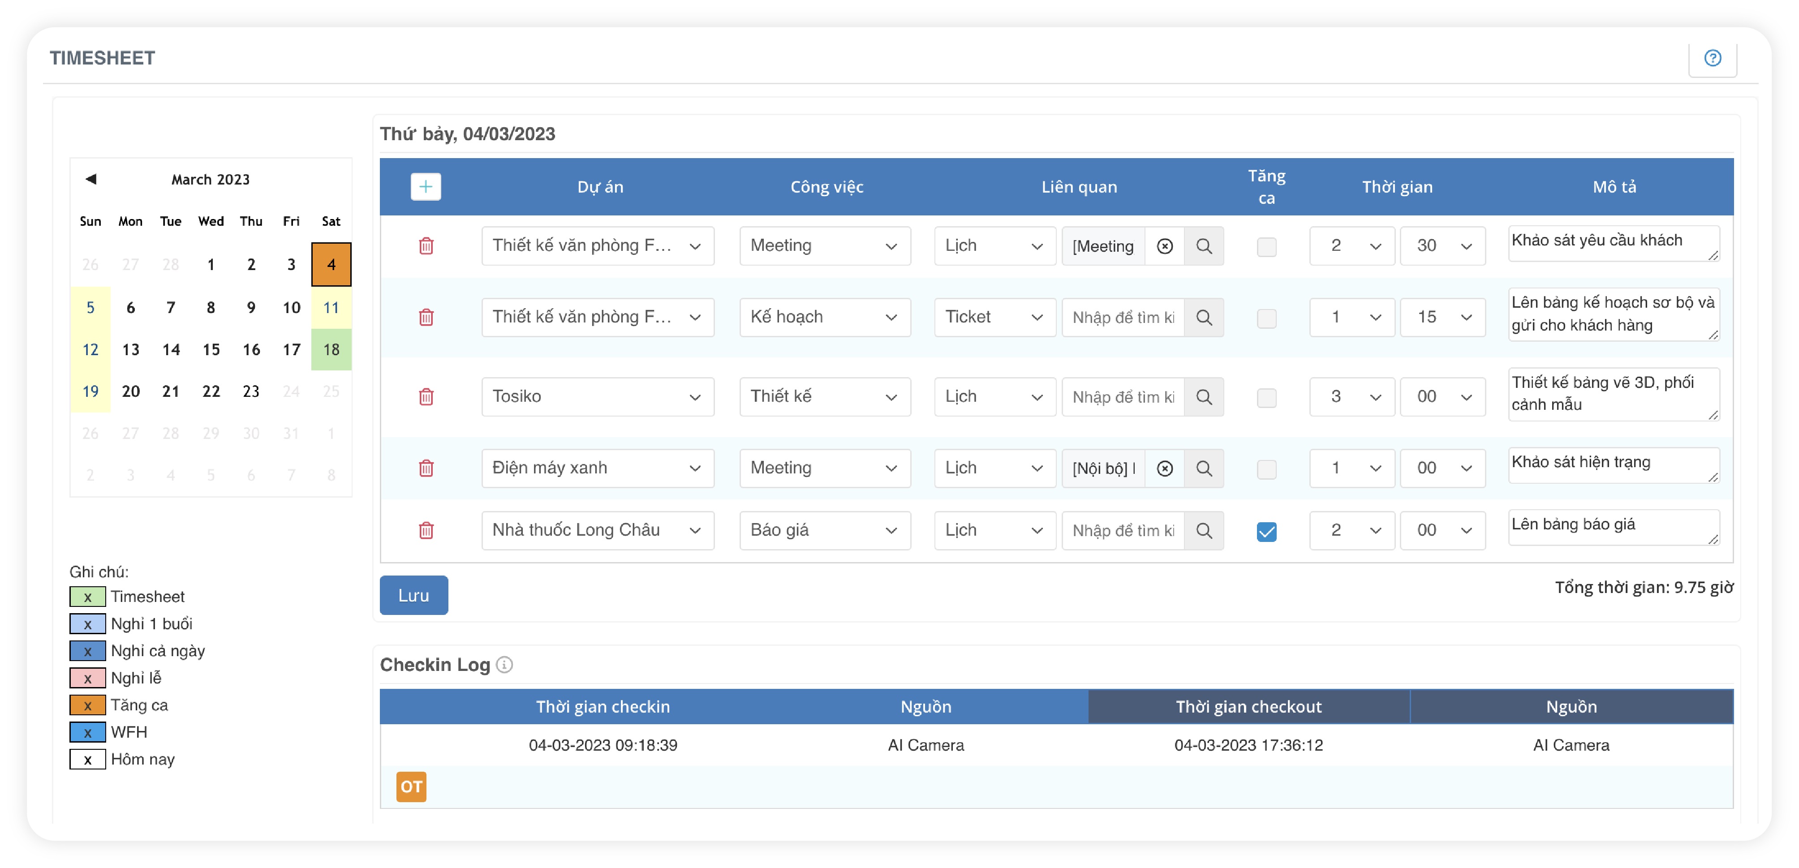The image size is (1799, 868).
Task: Click the add new timesheet entry icon
Action: pos(425,186)
